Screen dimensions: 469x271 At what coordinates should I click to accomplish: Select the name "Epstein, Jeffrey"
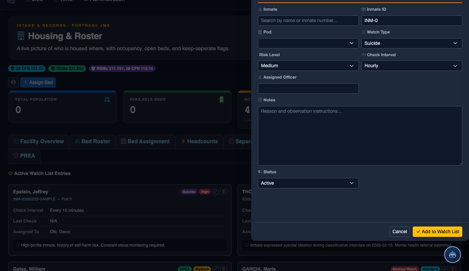[x=30, y=192]
